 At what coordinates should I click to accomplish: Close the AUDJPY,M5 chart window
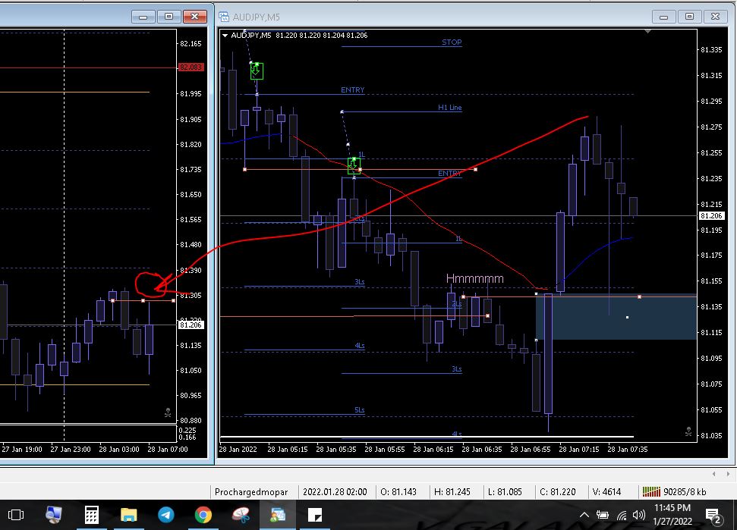(x=716, y=17)
